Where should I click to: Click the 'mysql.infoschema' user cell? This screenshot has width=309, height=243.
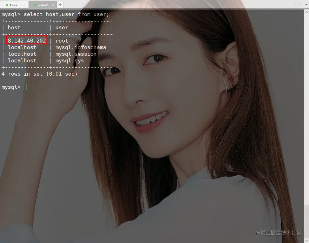coord(81,47)
